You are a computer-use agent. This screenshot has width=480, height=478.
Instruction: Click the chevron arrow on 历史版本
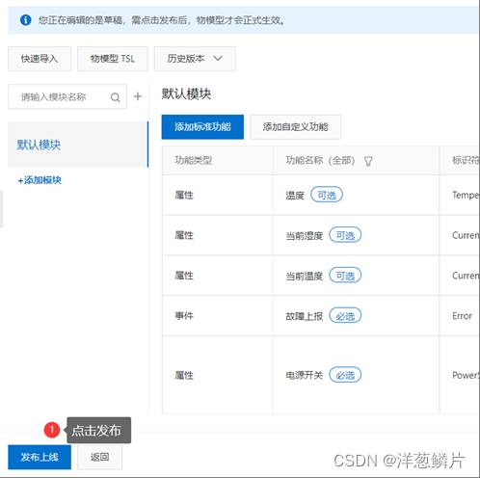tap(218, 58)
